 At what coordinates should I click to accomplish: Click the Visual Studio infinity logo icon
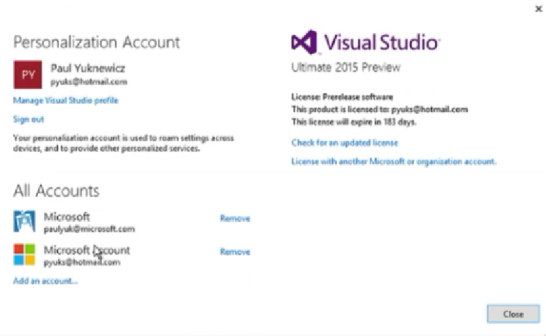pos(304,42)
